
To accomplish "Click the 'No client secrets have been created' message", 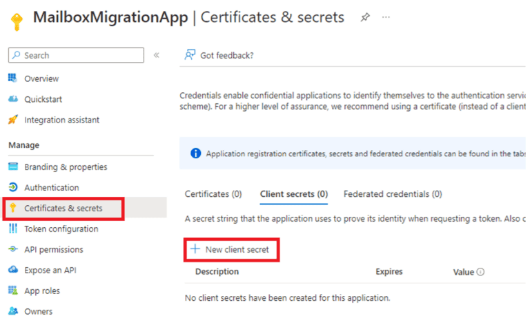I will tap(287, 298).
